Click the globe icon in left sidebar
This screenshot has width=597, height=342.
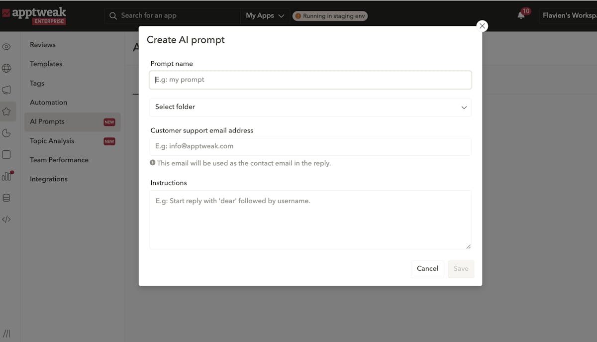[6, 68]
